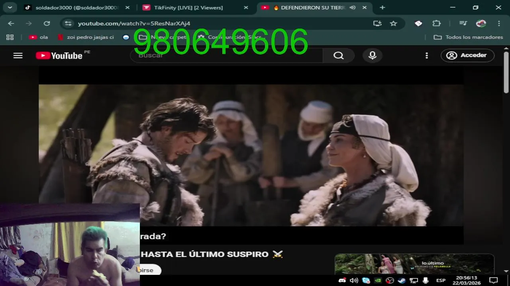
Task: Change the ESP input language indicator
Action: [441, 280]
